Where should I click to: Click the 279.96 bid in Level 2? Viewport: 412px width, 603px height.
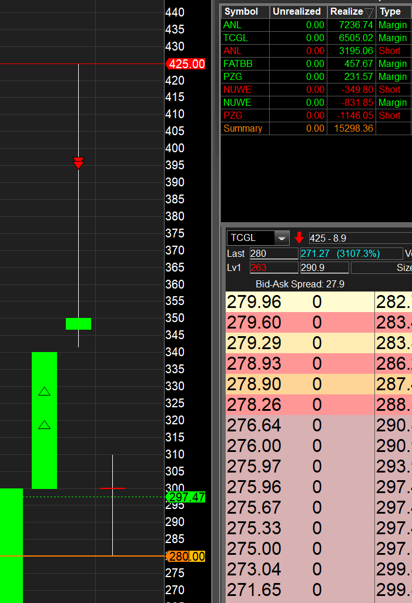coord(254,302)
